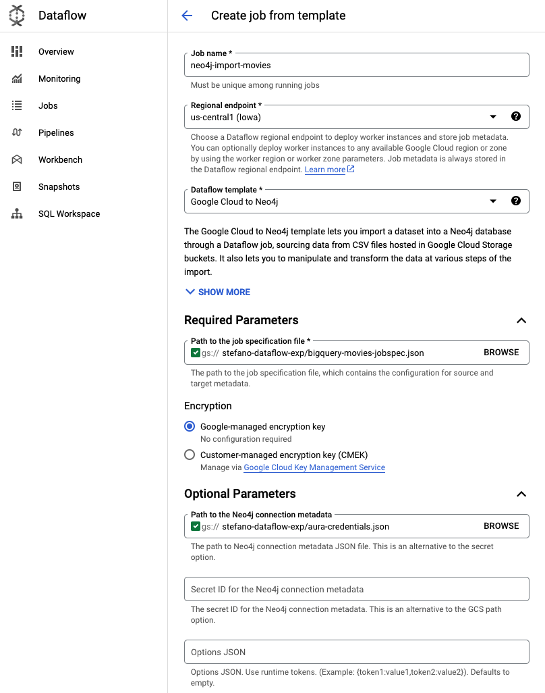
Task: Select the SQL Workspace sidebar icon
Action: point(17,213)
